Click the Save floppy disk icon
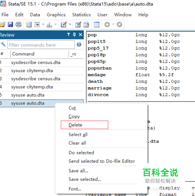Image resolution: width=195 pixels, height=196 pixels. 10,24
